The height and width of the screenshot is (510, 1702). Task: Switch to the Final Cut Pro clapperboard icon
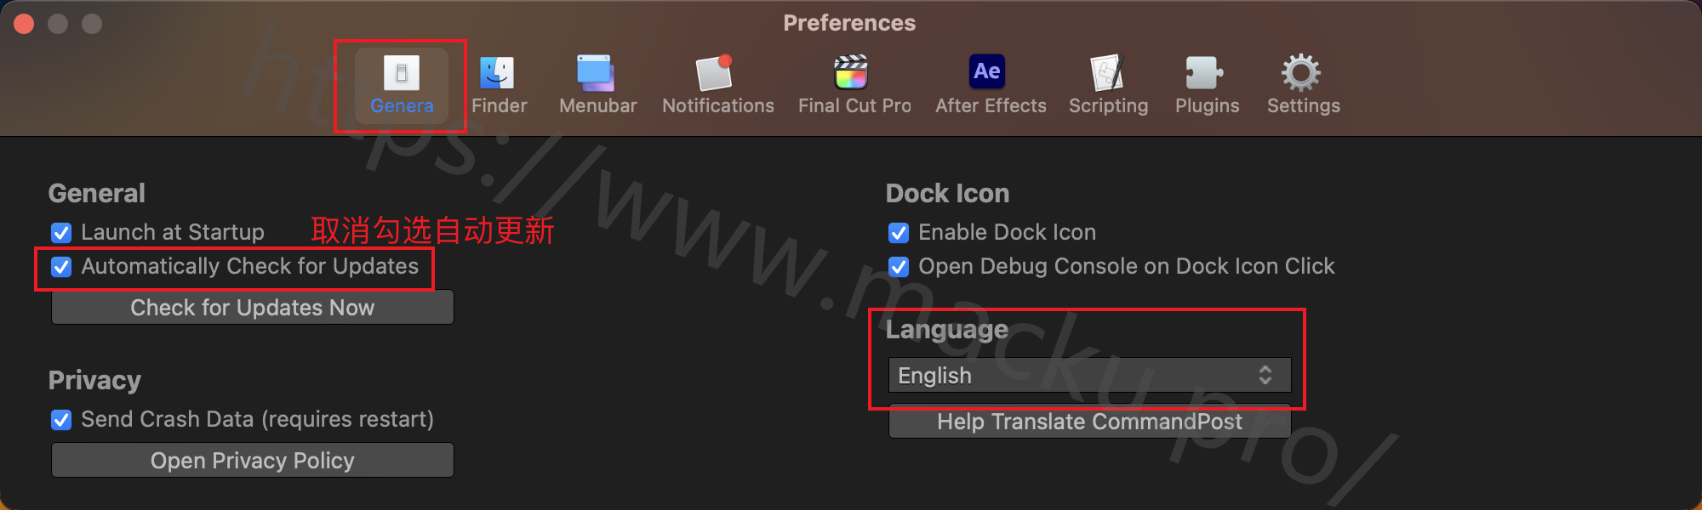pyautogui.click(x=851, y=73)
